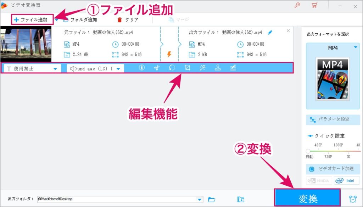This screenshot has height=207, width=363.
Task: Toggle the NVIDIA acceleration option
Action: coord(319,181)
